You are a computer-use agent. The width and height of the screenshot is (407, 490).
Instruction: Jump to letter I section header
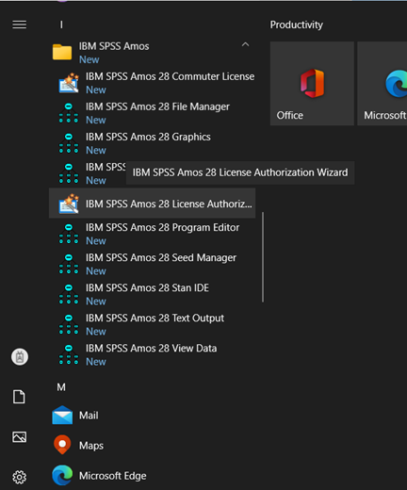coord(61,24)
